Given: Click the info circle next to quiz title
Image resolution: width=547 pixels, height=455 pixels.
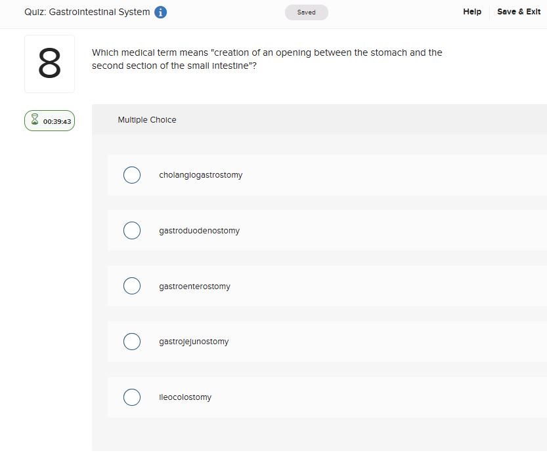Looking at the screenshot, I should [160, 12].
